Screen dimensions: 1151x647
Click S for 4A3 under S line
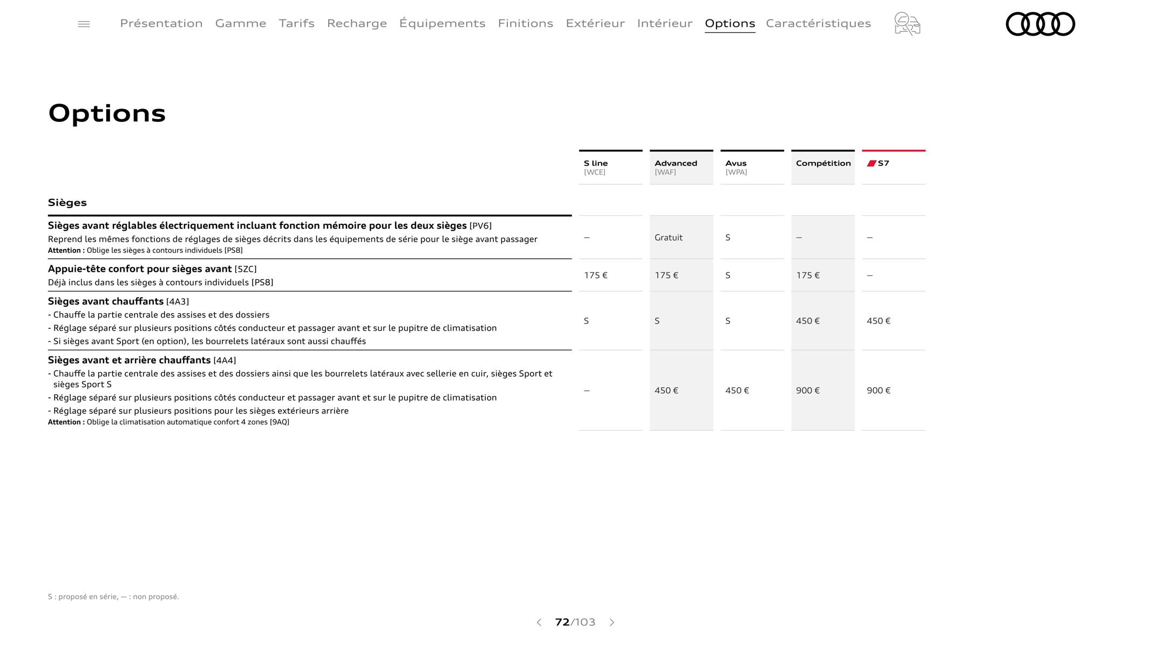587,321
